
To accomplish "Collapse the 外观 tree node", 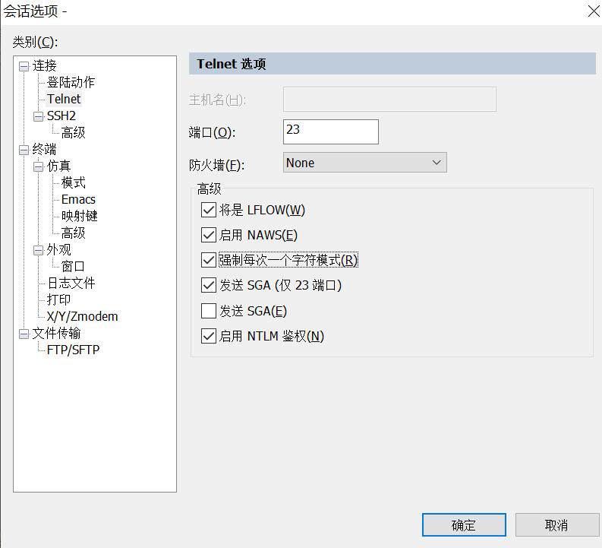I will coord(39,251).
